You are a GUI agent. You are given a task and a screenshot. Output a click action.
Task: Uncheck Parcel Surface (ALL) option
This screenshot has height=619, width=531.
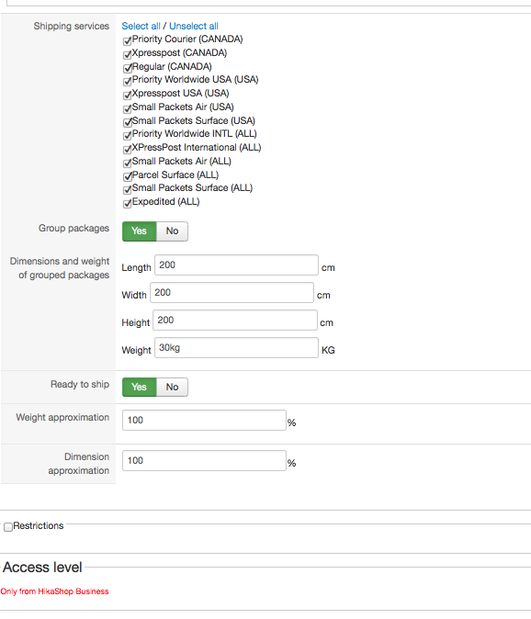tap(127, 176)
